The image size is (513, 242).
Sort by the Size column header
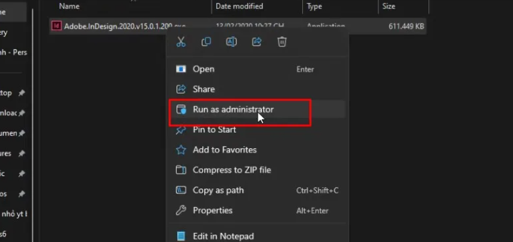pyautogui.click(x=387, y=7)
